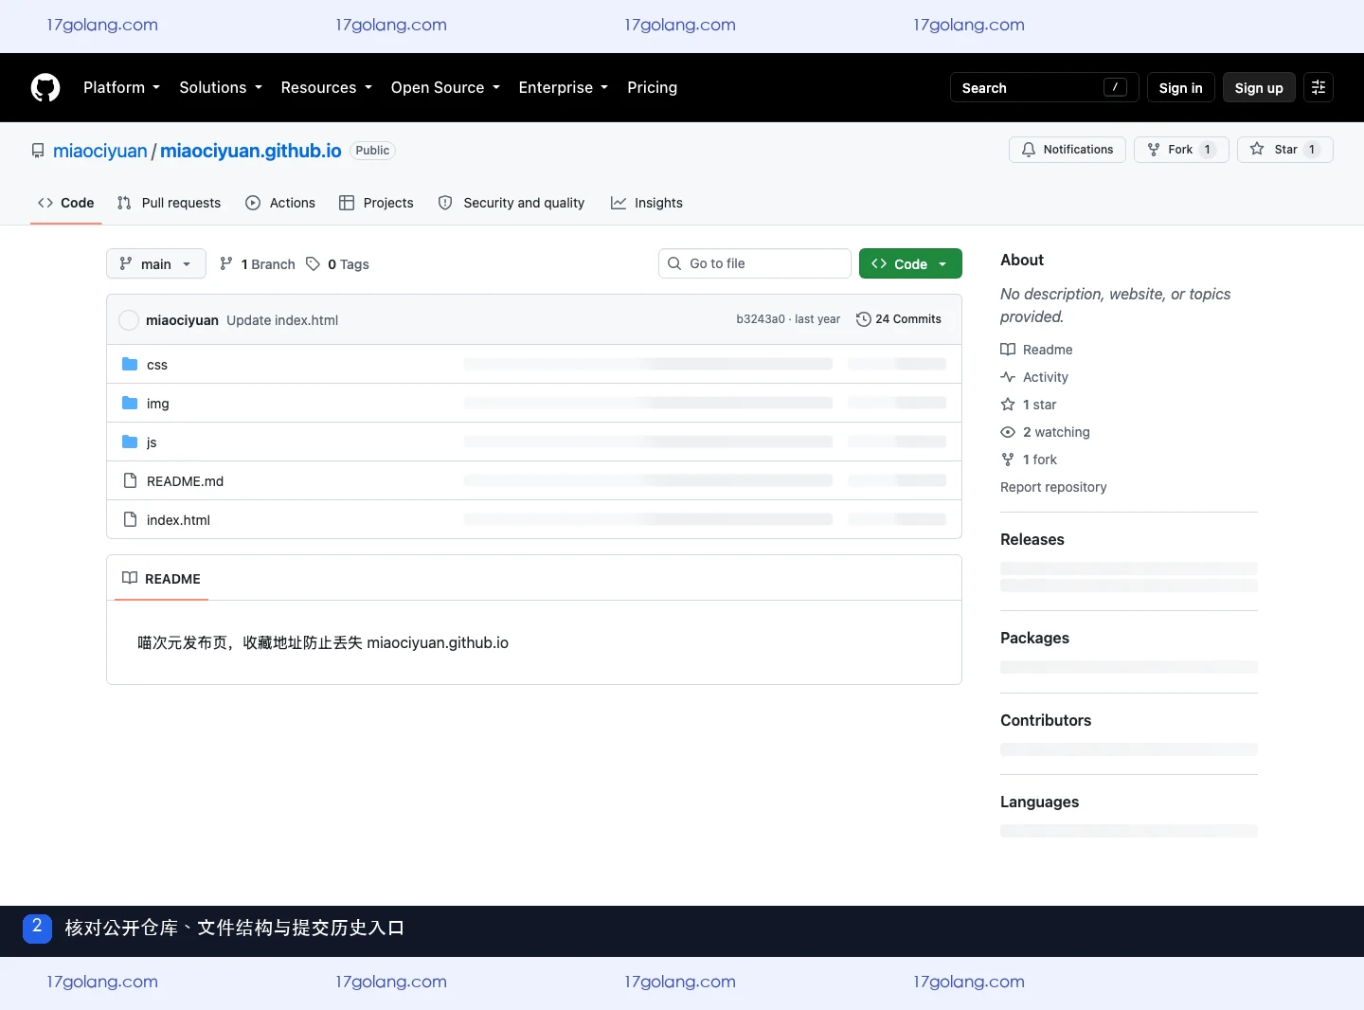Click the star icon beside 1 star
The image size is (1364, 1010).
pyautogui.click(x=1008, y=405)
